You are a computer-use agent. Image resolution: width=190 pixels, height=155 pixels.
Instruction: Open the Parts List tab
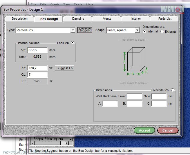(165, 19)
